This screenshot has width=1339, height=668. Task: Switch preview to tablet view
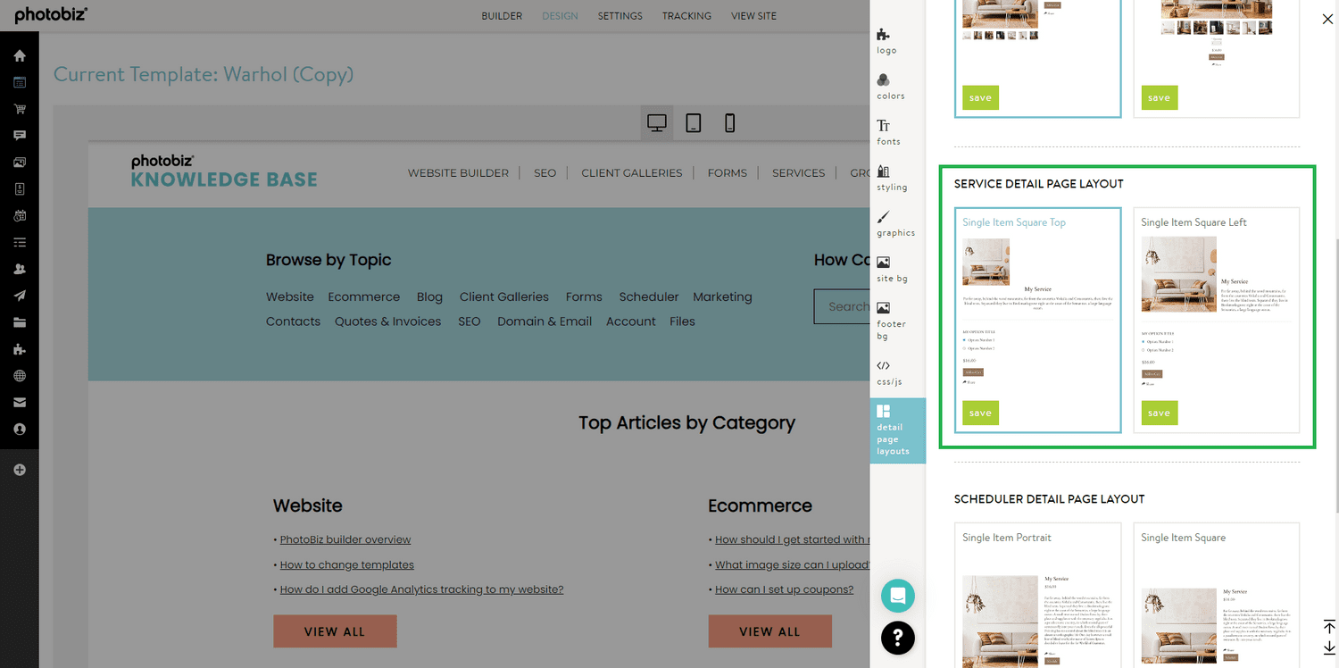[693, 122]
